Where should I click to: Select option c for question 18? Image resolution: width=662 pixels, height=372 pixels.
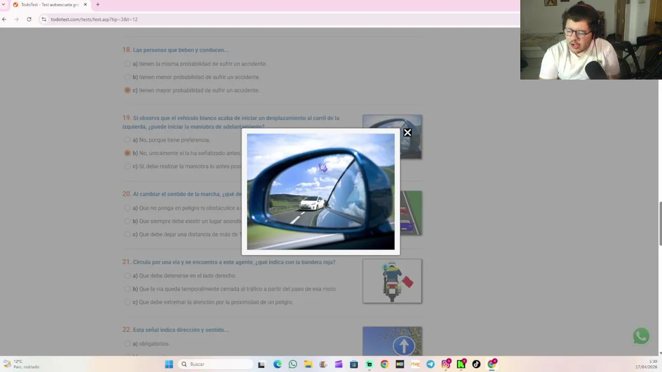[127, 90]
